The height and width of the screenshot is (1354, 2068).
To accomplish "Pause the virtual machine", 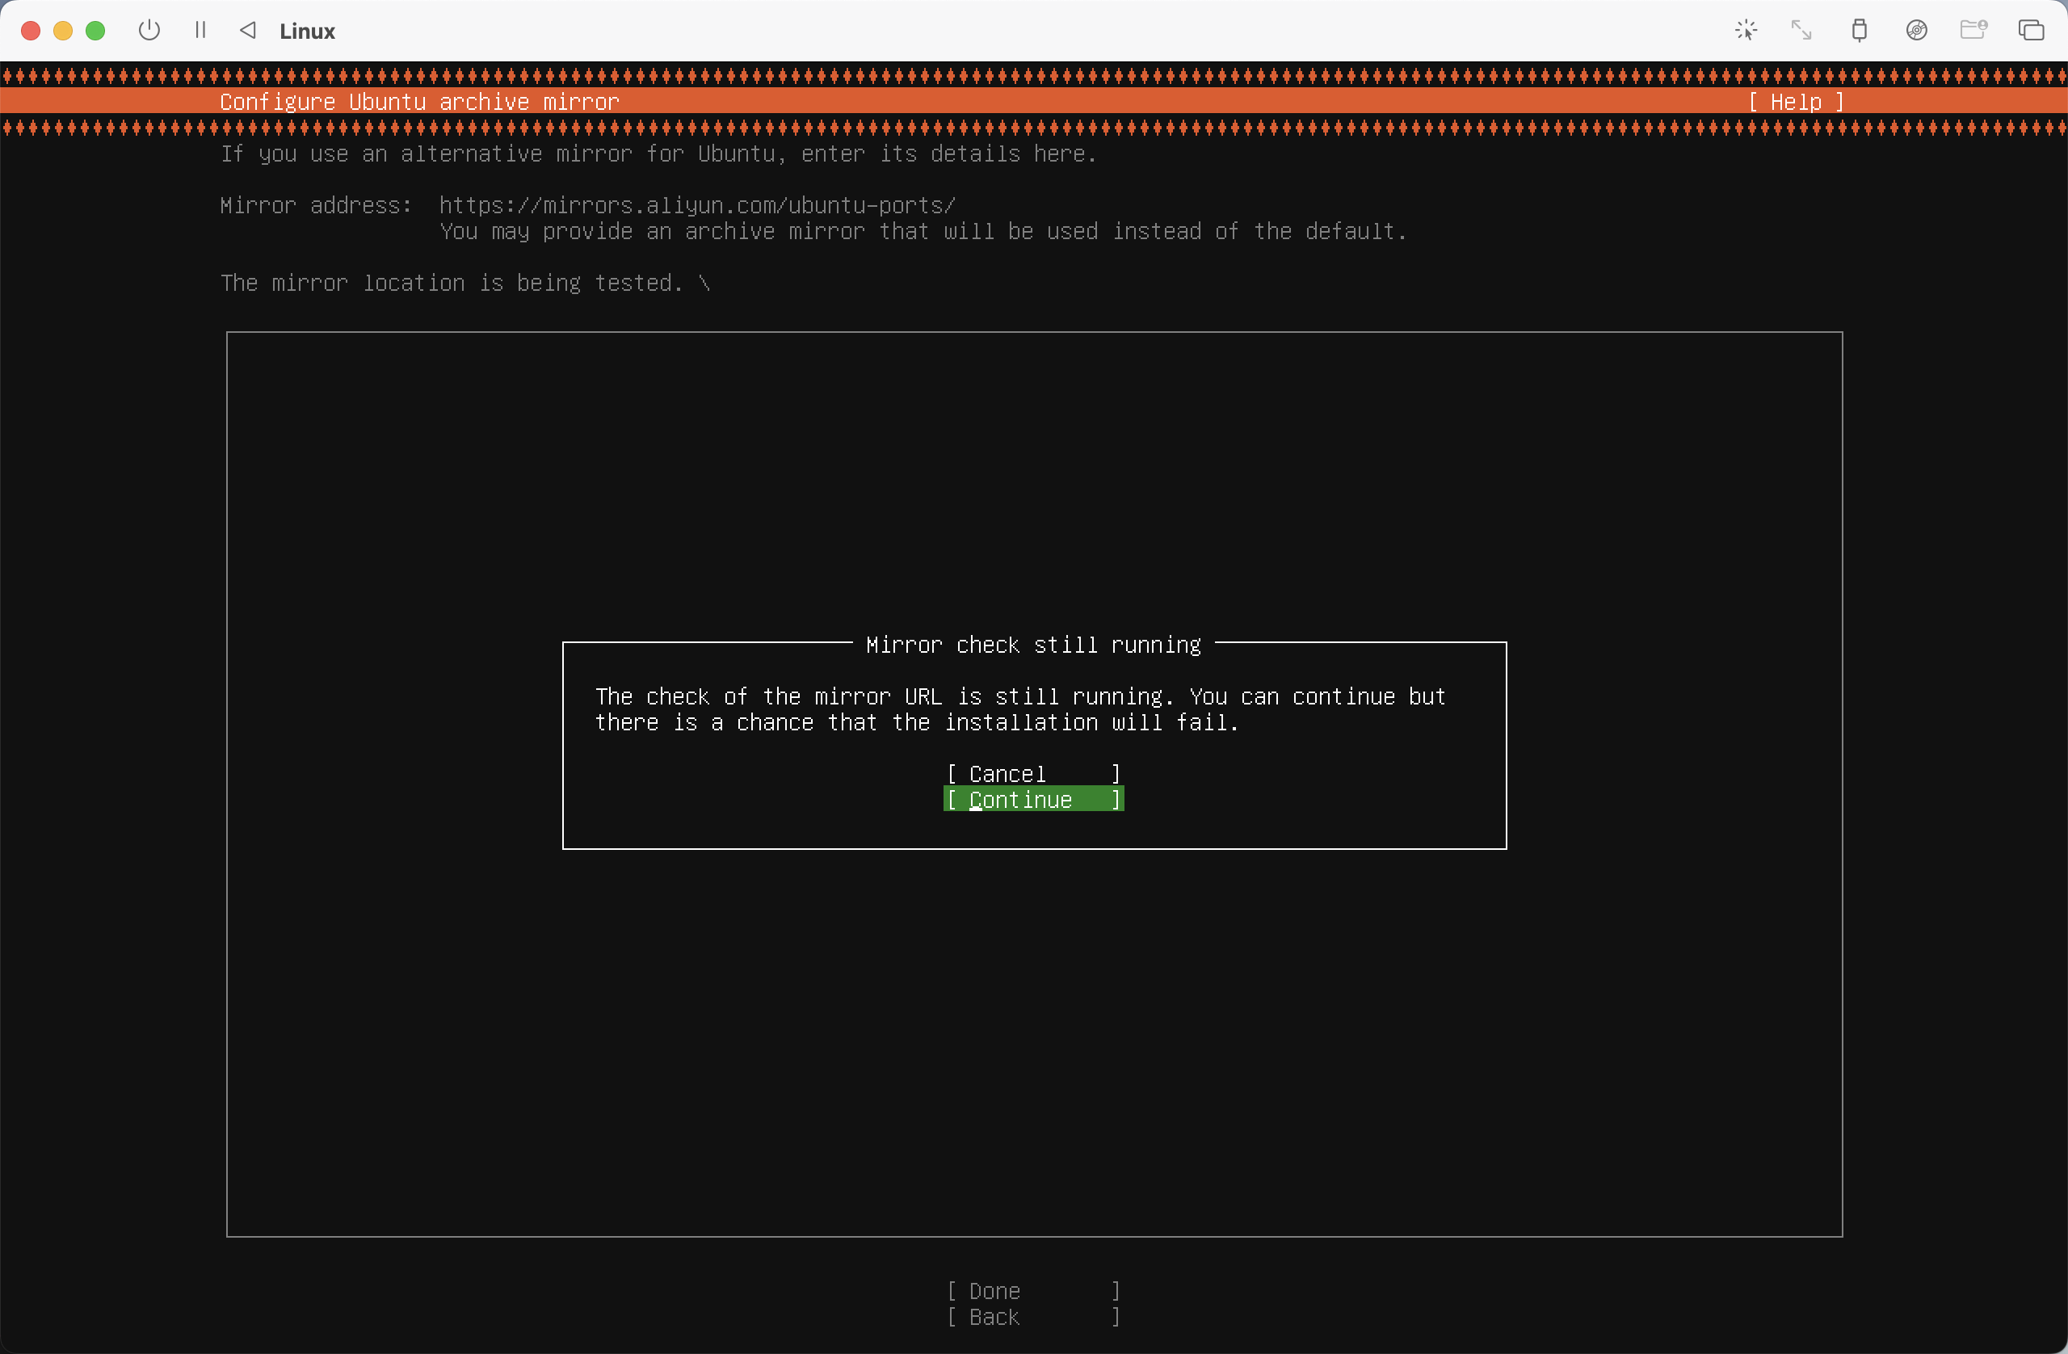I will [x=200, y=31].
